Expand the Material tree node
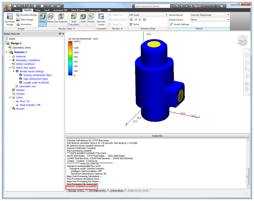Screen dimensions: 254x201 click(x=10, y=57)
